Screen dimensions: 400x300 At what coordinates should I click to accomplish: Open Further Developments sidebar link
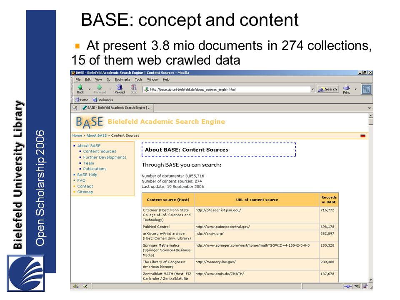tap(105, 157)
